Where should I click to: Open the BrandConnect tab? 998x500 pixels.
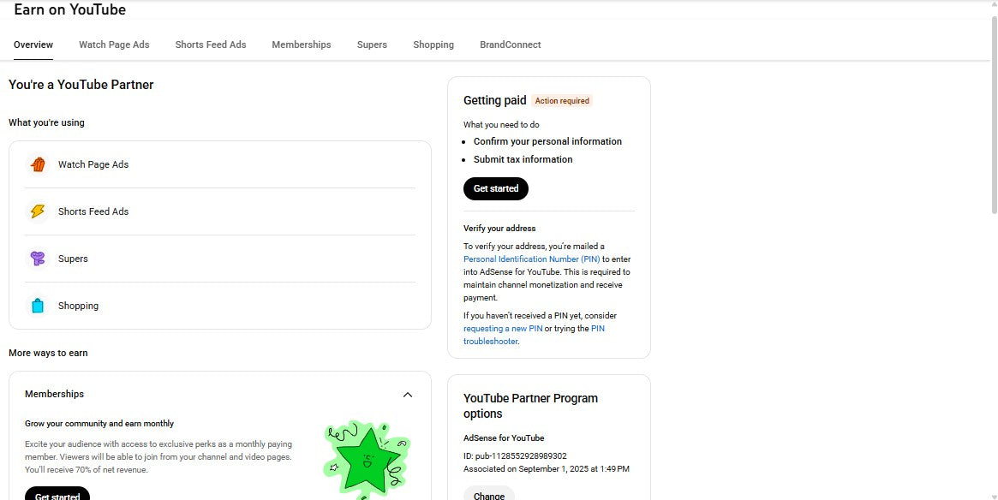(x=510, y=45)
